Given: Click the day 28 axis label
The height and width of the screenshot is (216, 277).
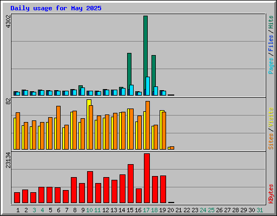Looking at the screenshot, I should coord(235,210).
